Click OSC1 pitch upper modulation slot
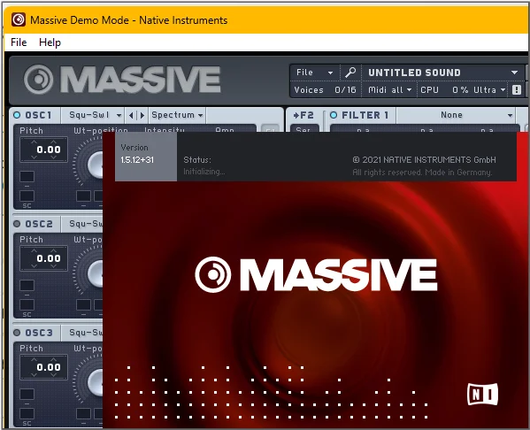Viewport: 530px width, 430px height. [27, 176]
